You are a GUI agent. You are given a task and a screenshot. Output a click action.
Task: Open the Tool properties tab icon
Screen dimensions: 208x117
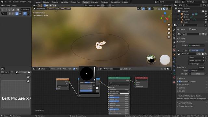click(174, 30)
